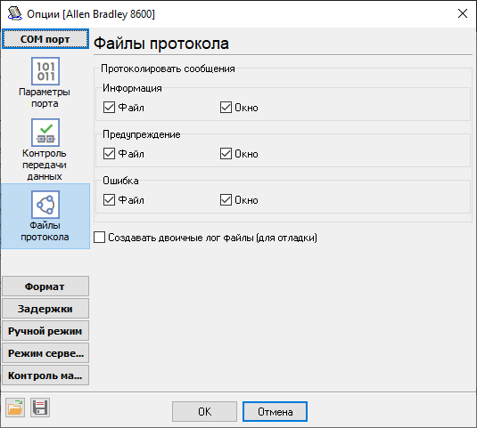Open the Режим серве... section
This screenshot has height=428, width=477.
coord(45,353)
